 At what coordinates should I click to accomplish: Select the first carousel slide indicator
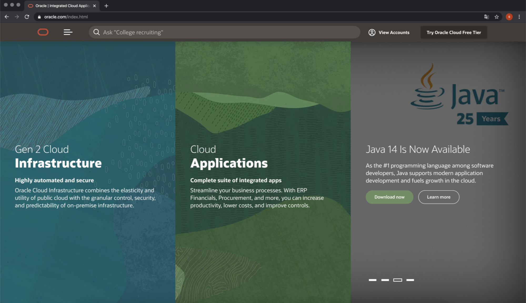372,280
